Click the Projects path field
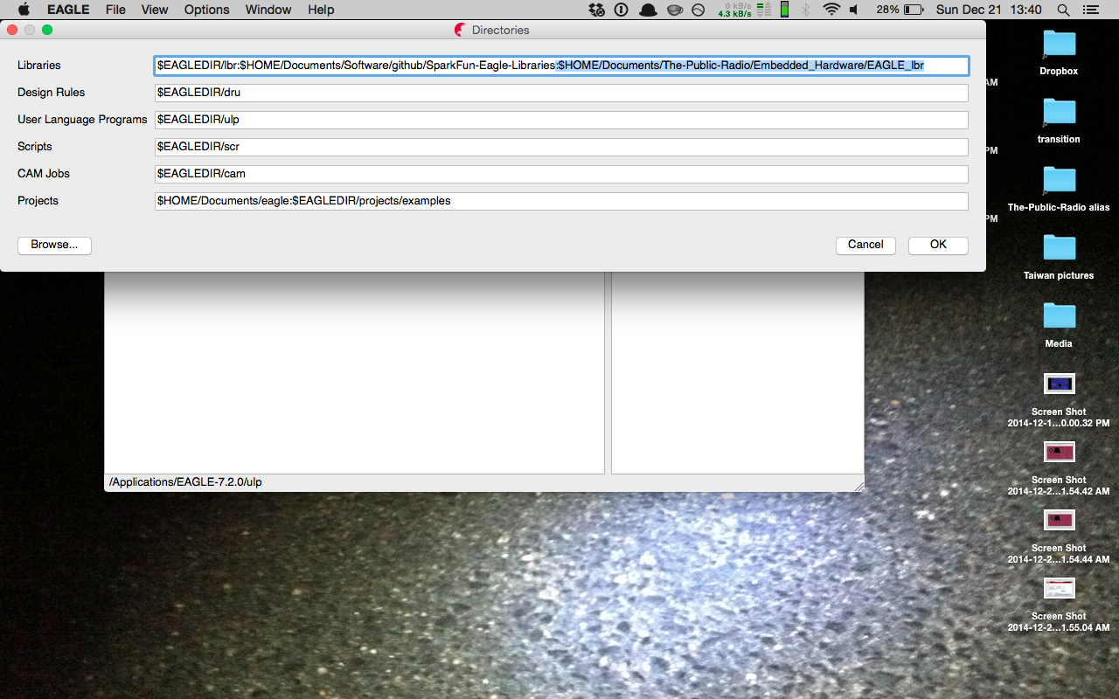Image resolution: width=1119 pixels, height=699 pixels. 561,201
